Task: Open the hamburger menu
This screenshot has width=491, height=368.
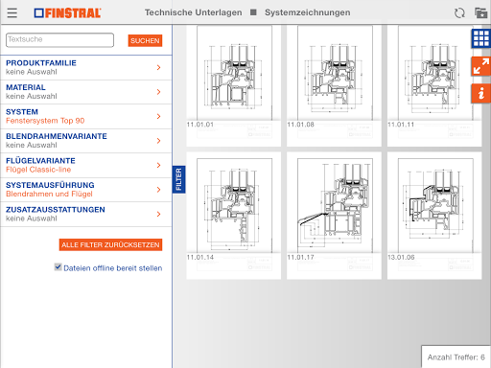Action: pos(12,12)
